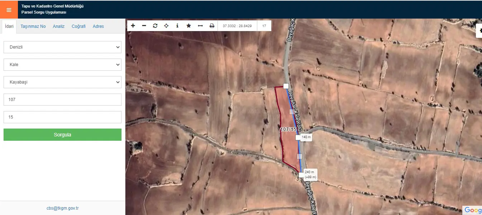The width and height of the screenshot is (482, 215).
Task: Click the measurement vertex beside 140 m label
Action: coord(297,137)
